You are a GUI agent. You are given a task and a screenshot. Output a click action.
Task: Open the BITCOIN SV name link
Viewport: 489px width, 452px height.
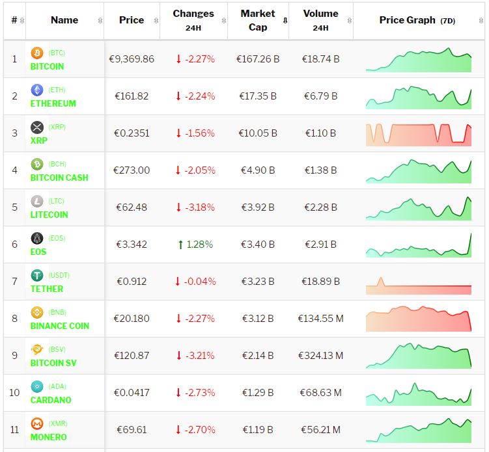(53, 363)
